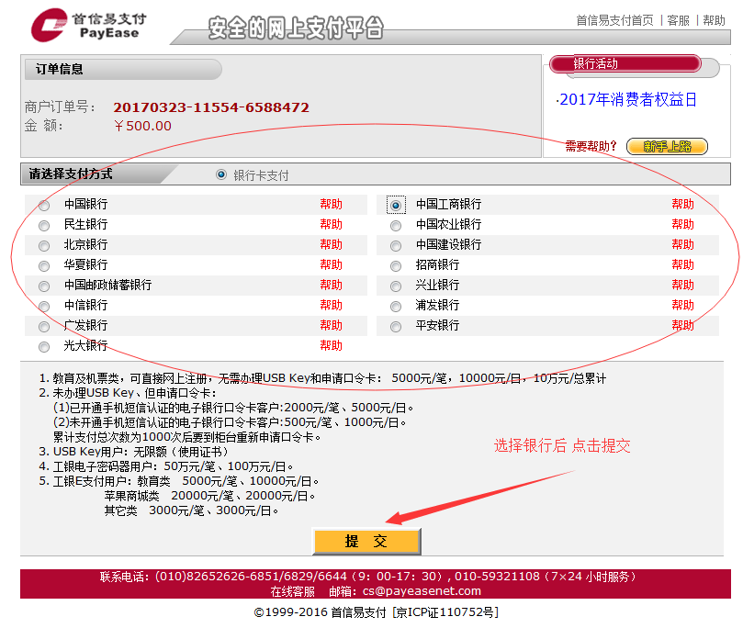
Task: Open the 2017年消费者权益日 bank activity link
Action: 628,99
